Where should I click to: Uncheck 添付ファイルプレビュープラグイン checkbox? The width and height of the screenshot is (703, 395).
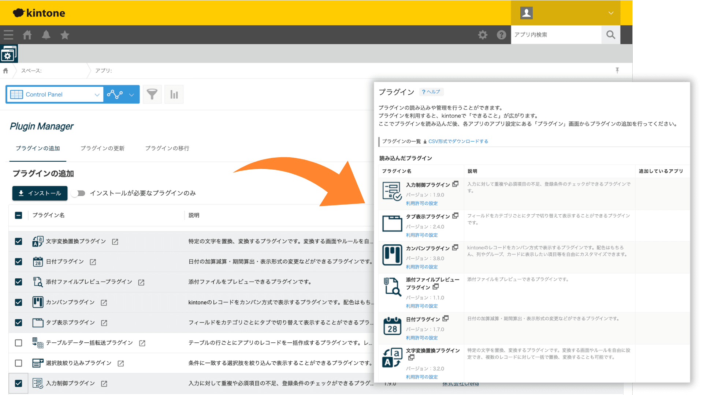(18, 282)
